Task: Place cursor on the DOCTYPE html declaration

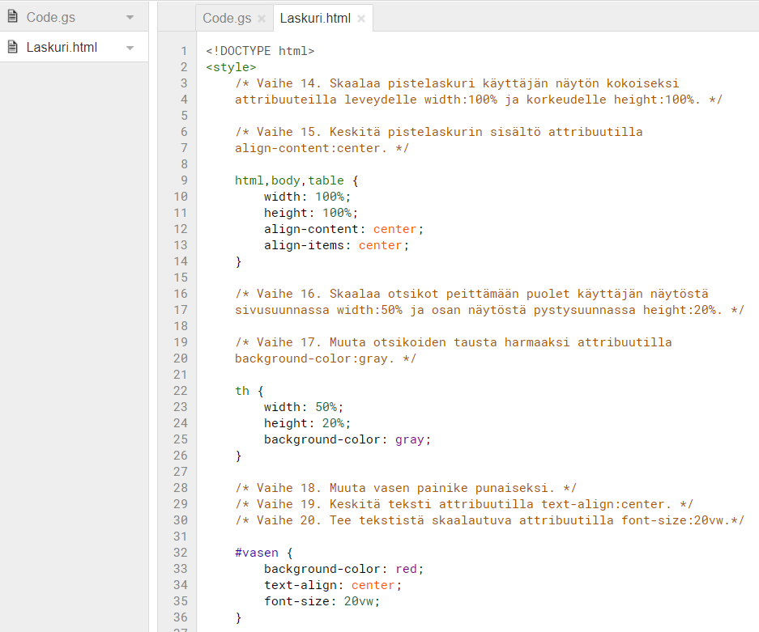Action: coord(259,51)
